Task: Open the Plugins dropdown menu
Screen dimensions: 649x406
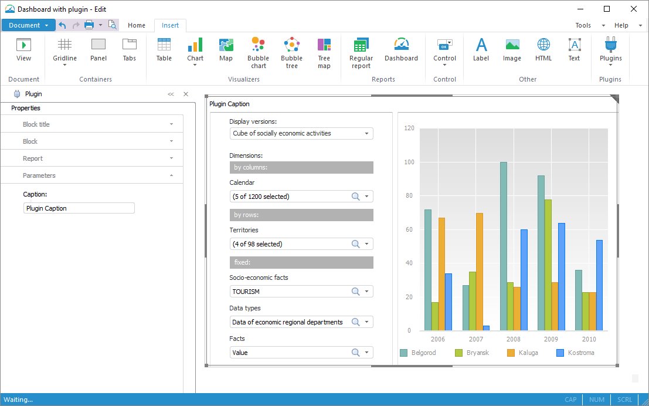Action: (611, 53)
